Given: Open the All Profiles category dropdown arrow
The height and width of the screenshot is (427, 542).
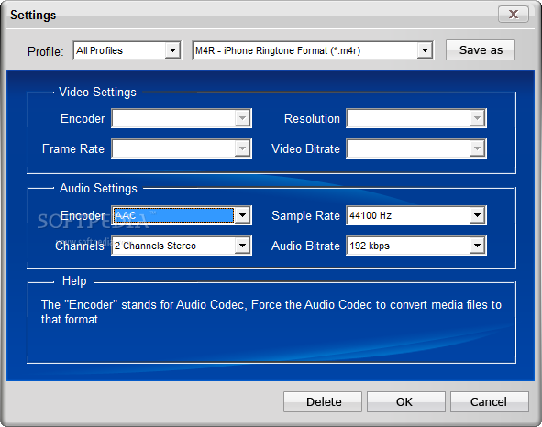Looking at the screenshot, I should pos(172,50).
